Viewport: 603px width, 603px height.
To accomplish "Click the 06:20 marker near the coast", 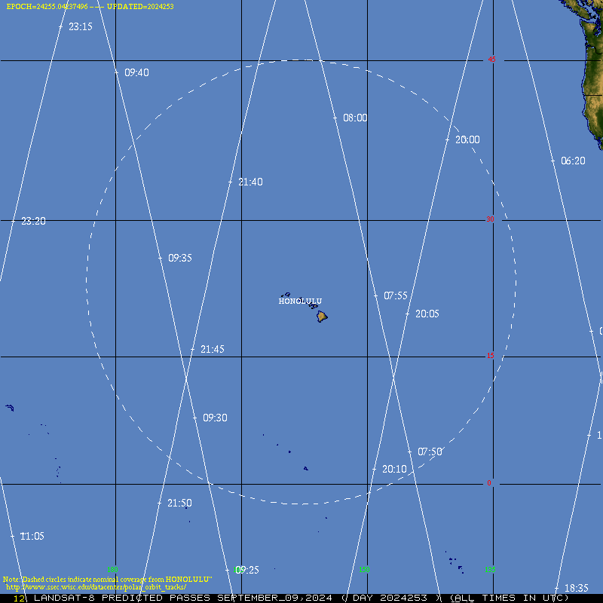I will tap(572, 161).
